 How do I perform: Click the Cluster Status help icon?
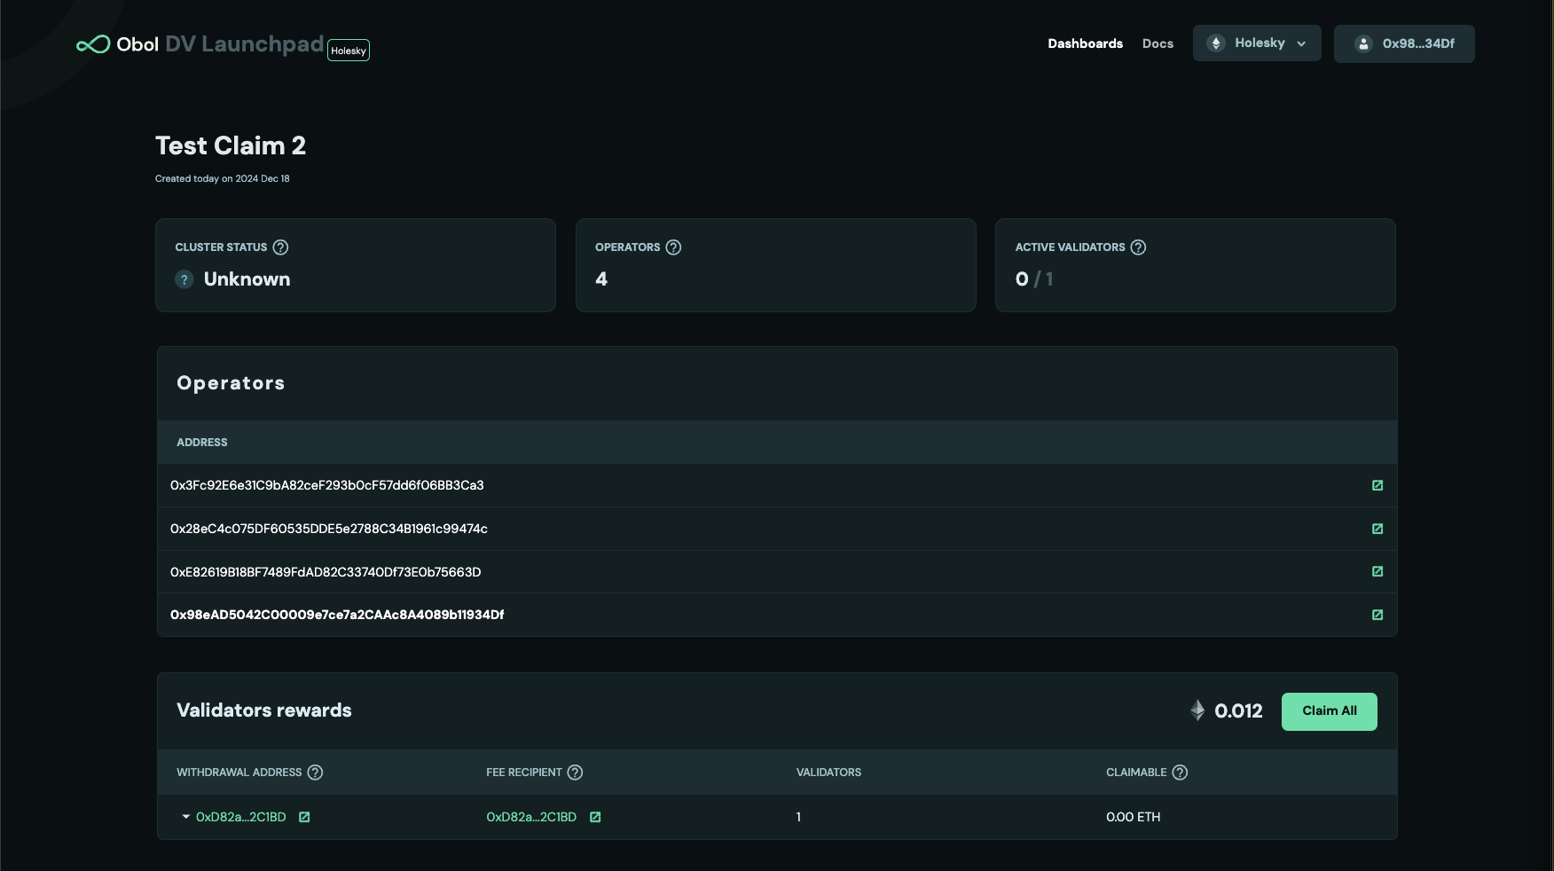pyautogui.click(x=280, y=247)
